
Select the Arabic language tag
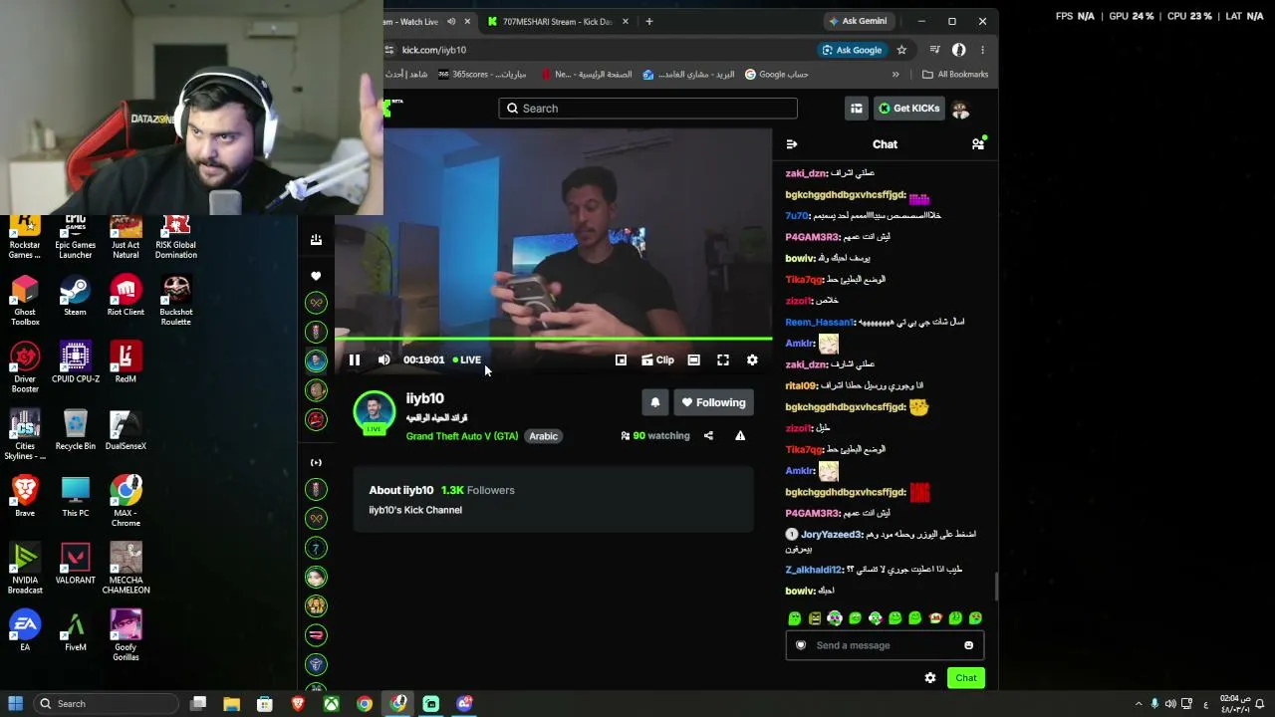click(x=543, y=436)
